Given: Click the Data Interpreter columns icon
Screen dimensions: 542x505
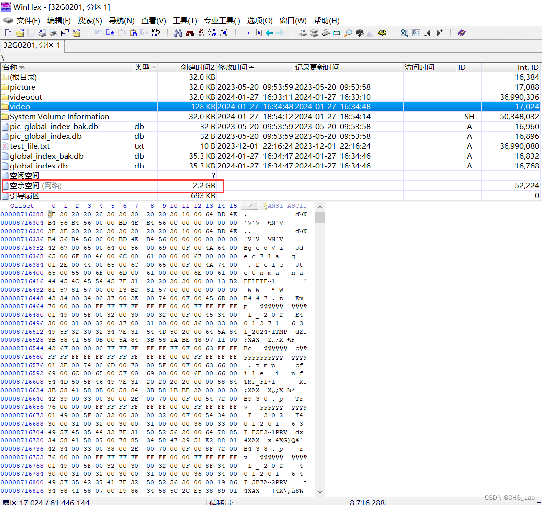Looking at the screenshot, I should coord(416,33).
